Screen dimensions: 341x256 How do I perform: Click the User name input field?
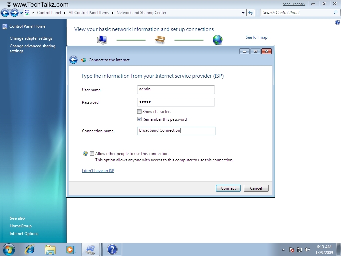[176, 90]
